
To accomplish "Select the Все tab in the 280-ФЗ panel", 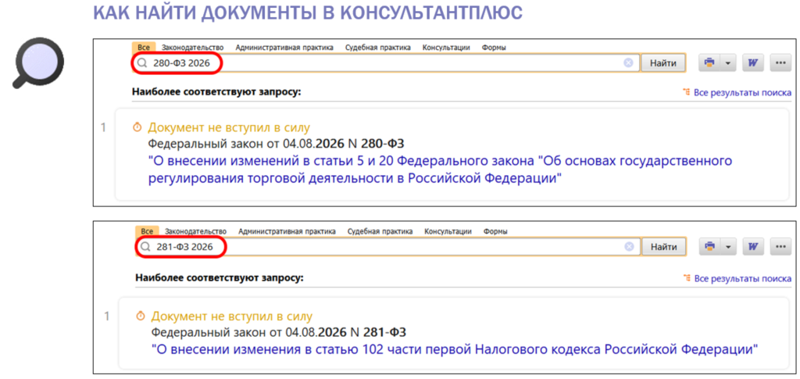I will click(144, 48).
